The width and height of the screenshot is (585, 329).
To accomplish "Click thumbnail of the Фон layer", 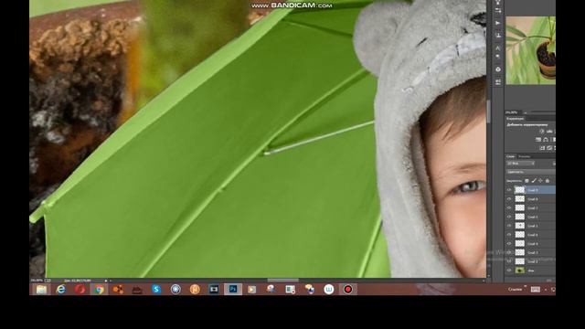I will pyautogui.click(x=520, y=271).
